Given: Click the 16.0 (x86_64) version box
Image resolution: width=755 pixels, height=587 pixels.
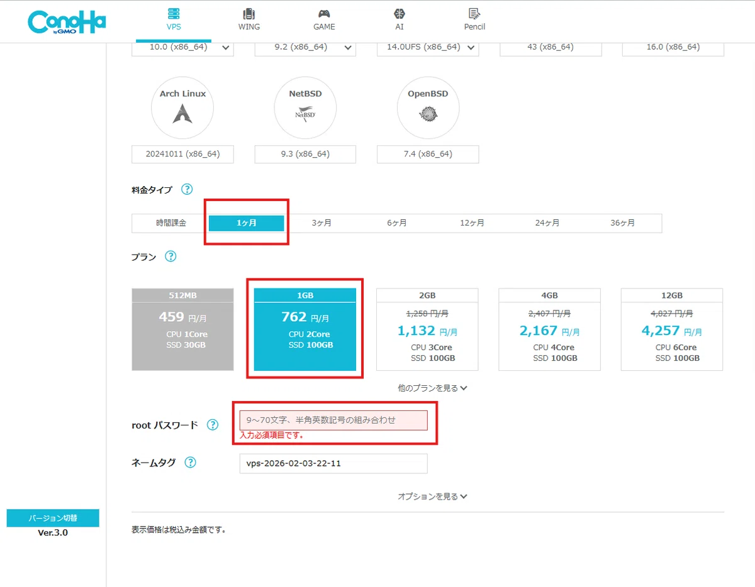Looking at the screenshot, I should (x=673, y=48).
